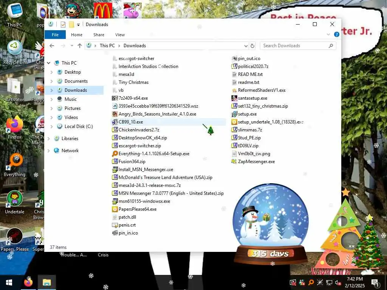Open the recent locations dropdown arrow
Viewport: 387px width, 290px height.
(72, 46)
